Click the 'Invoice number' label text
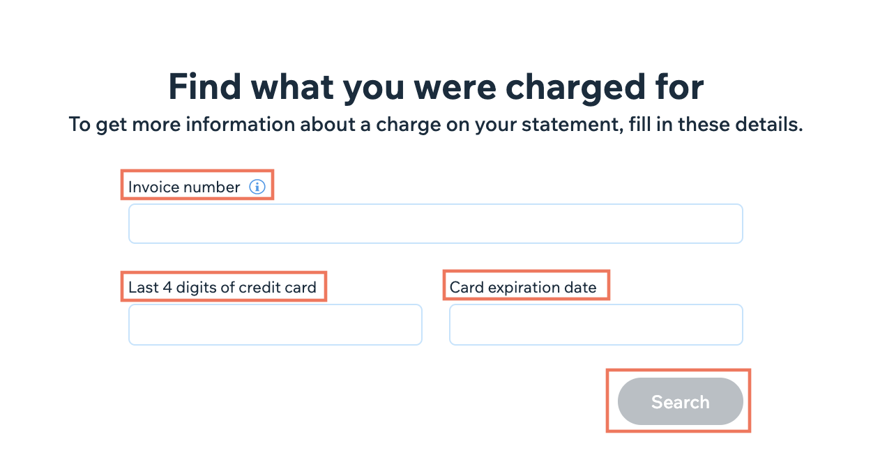The image size is (887, 471). (184, 187)
